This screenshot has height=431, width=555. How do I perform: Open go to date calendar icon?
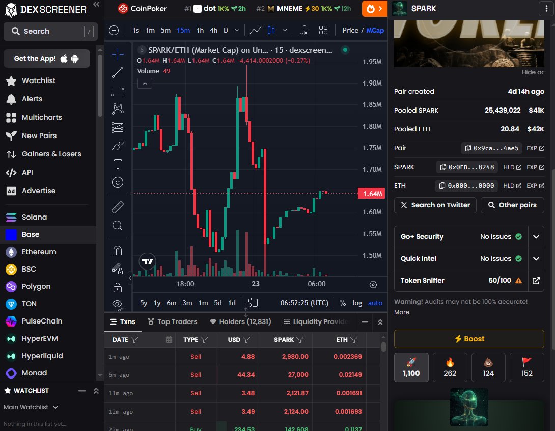click(253, 303)
